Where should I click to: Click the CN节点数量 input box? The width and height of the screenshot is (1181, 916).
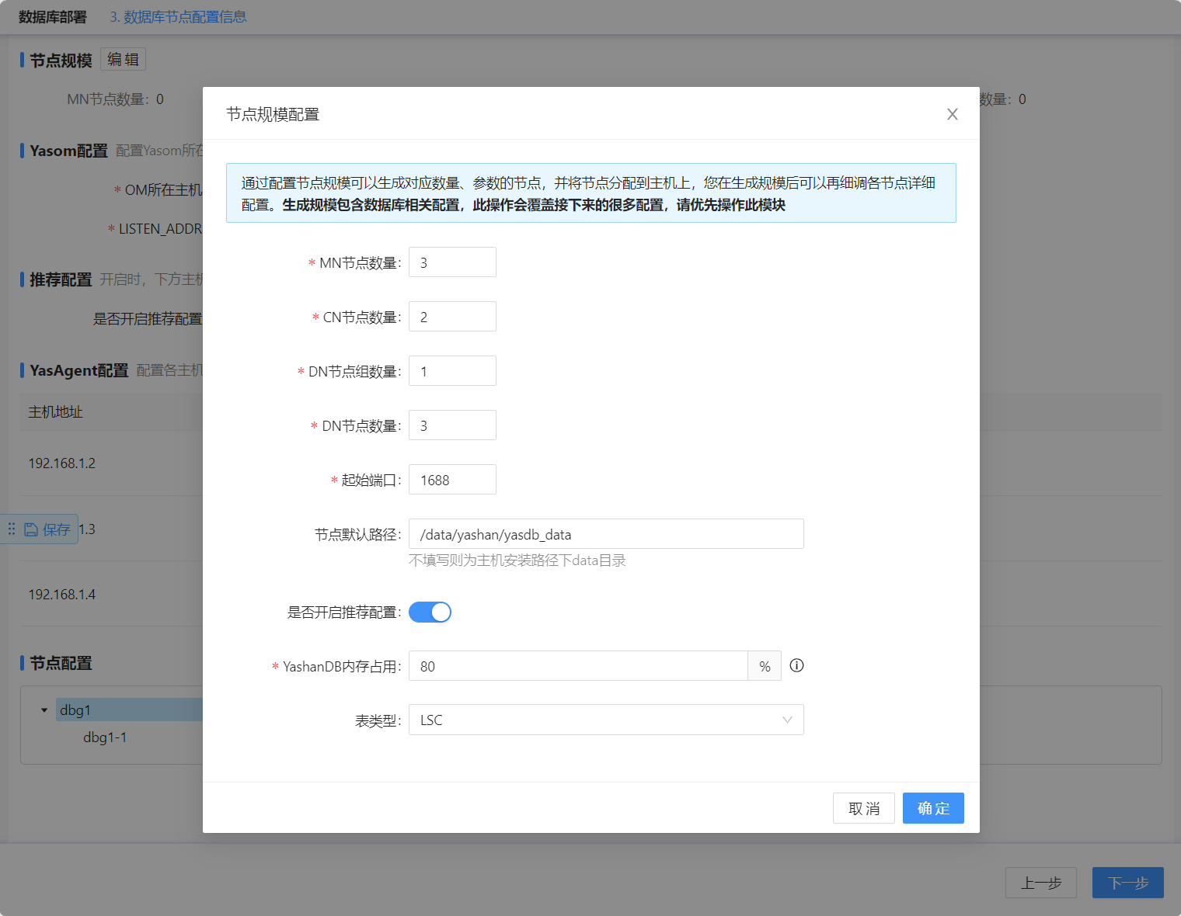452,317
